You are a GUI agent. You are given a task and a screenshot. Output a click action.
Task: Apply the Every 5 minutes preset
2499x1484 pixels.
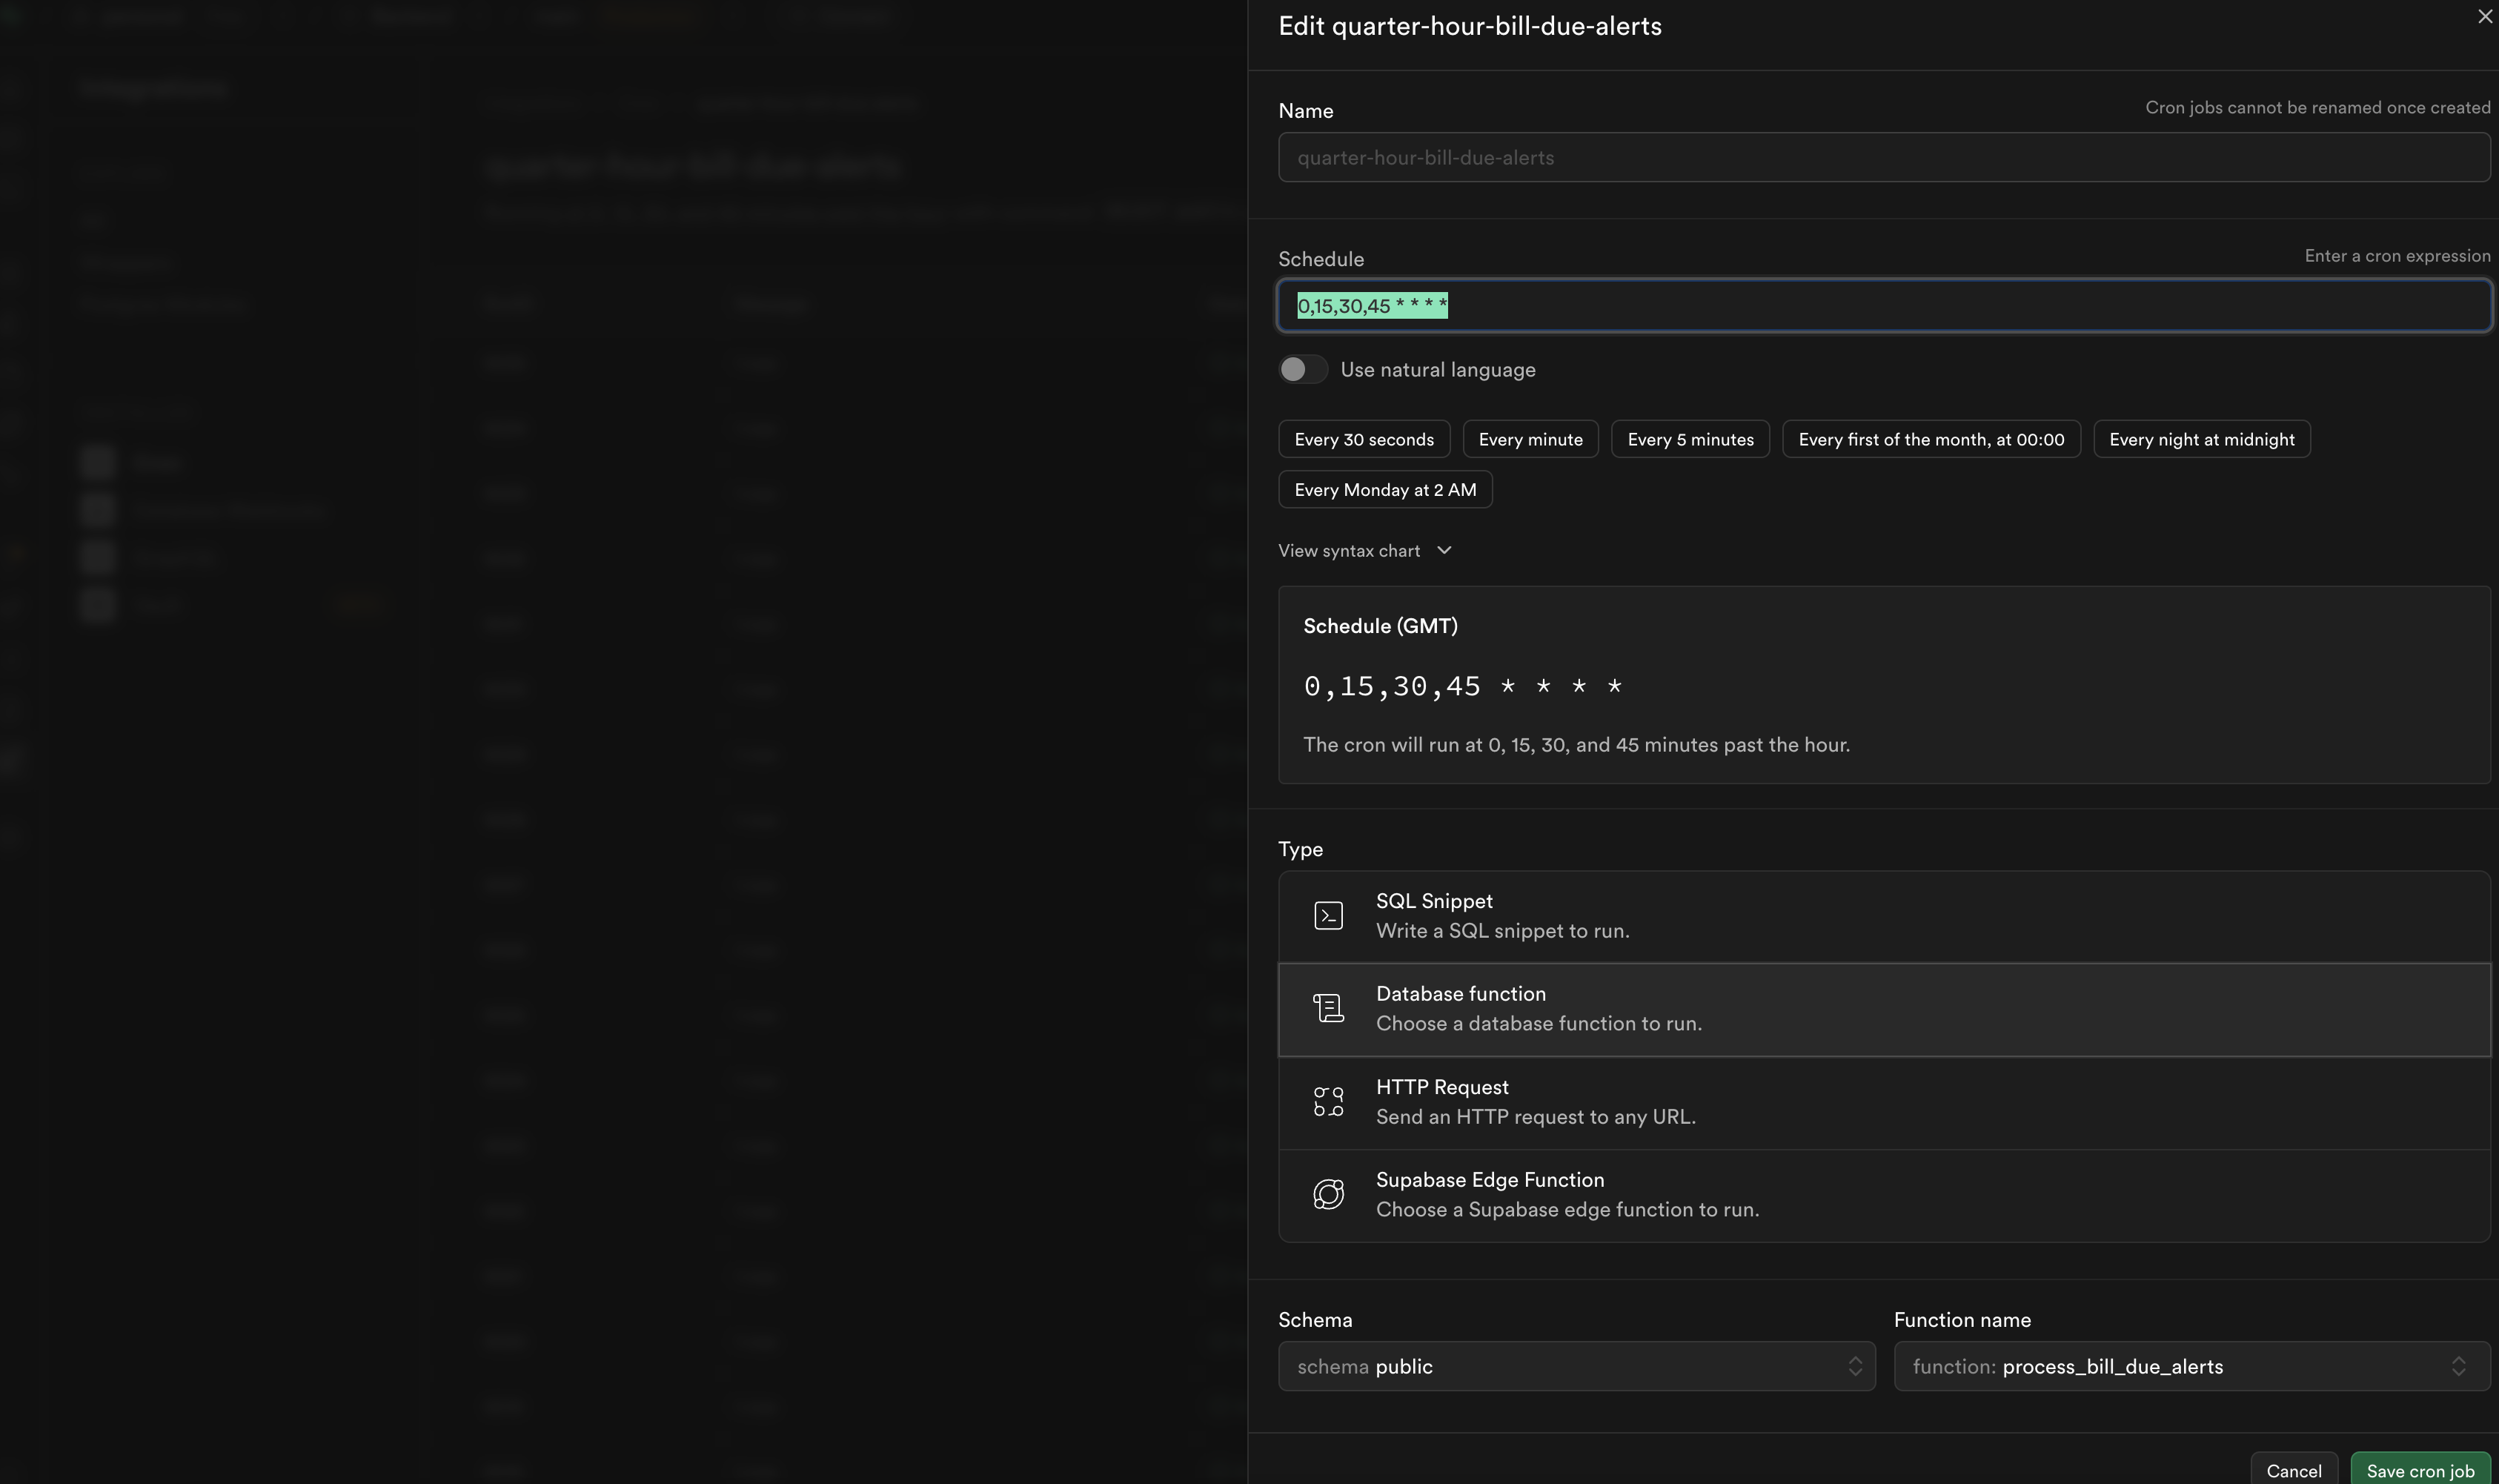1689,439
